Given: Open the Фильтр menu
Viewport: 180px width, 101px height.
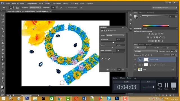Looking at the screenshot, I should click(66, 3).
